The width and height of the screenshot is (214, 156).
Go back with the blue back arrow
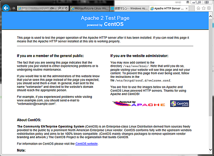(x=6, y=8)
